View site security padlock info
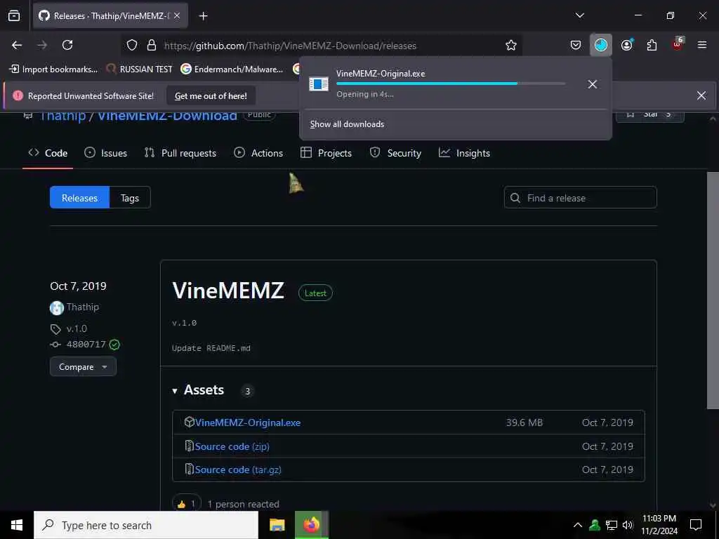 point(152,45)
